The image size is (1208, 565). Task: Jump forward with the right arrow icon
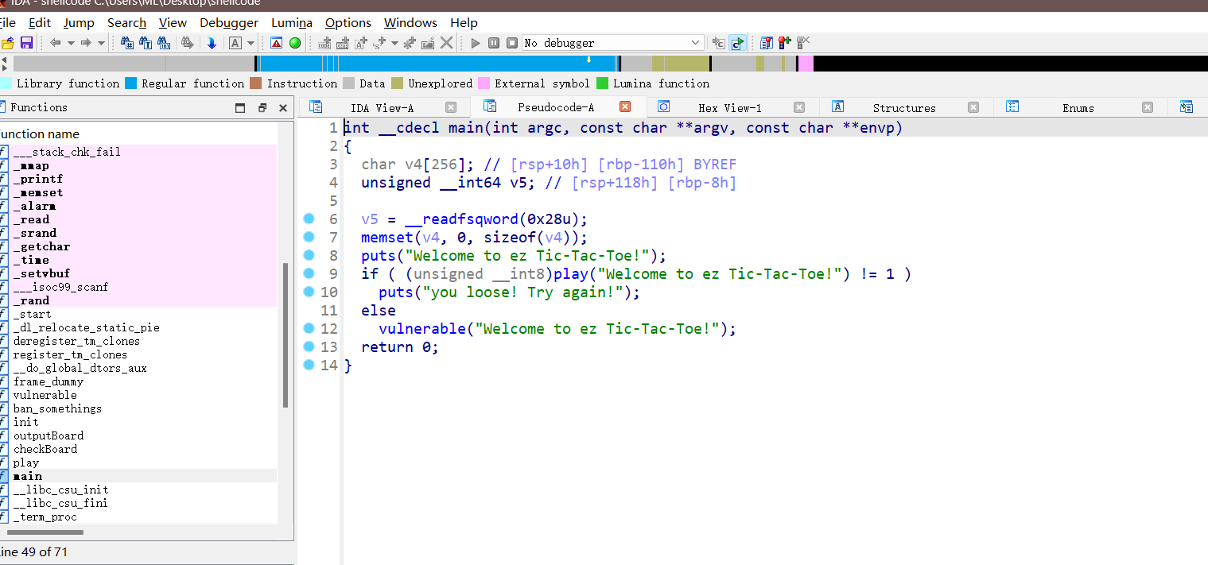coord(86,43)
